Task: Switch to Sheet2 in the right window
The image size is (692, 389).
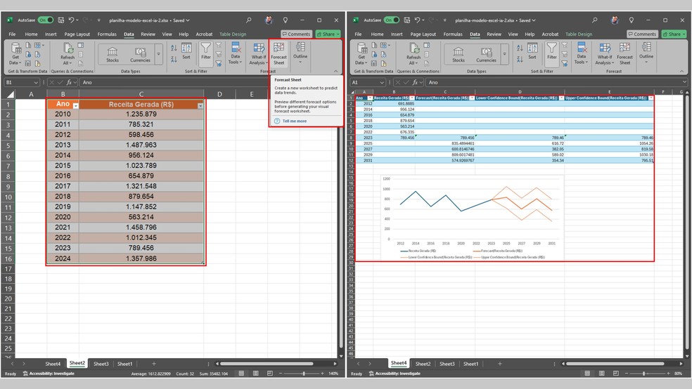Action: [x=423, y=364]
